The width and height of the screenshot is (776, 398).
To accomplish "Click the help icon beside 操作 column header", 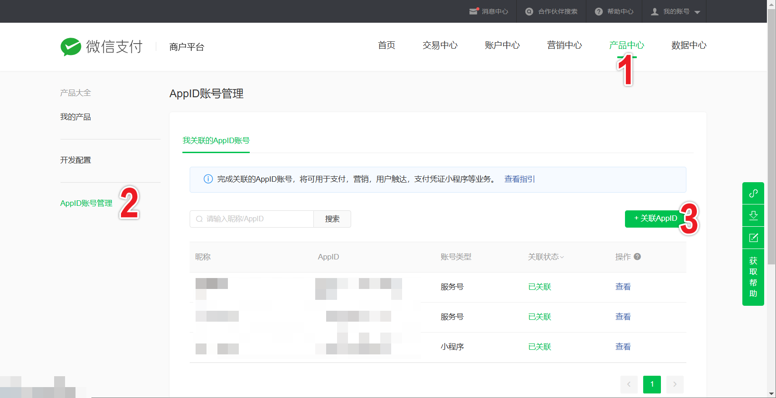I will [637, 257].
